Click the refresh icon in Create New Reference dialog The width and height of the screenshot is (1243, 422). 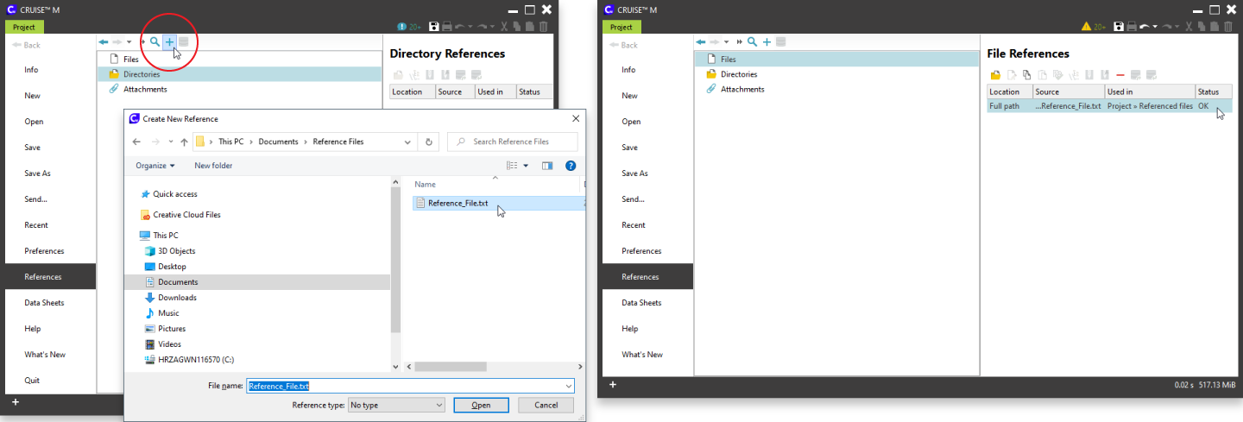[429, 142]
